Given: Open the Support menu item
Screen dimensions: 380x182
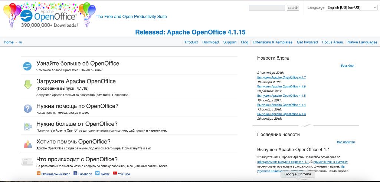Looking at the screenshot, I should point(230,42).
